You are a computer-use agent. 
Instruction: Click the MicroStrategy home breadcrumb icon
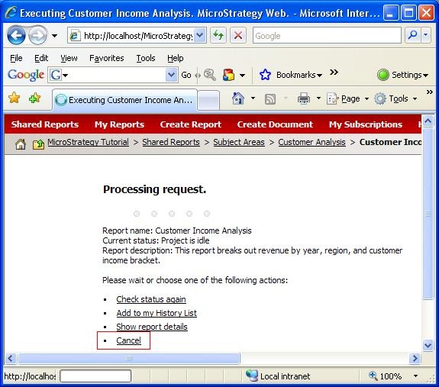20,144
